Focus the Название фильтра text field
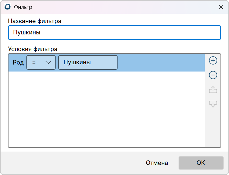Viewport: 229px width, 175px height. (x=114, y=33)
